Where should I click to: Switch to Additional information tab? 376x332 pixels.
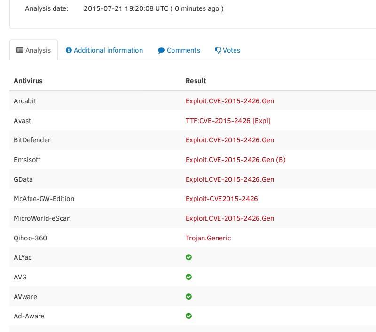coord(104,50)
